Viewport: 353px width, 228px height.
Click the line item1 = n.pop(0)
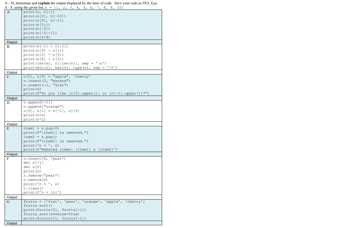[x=40, y=128]
